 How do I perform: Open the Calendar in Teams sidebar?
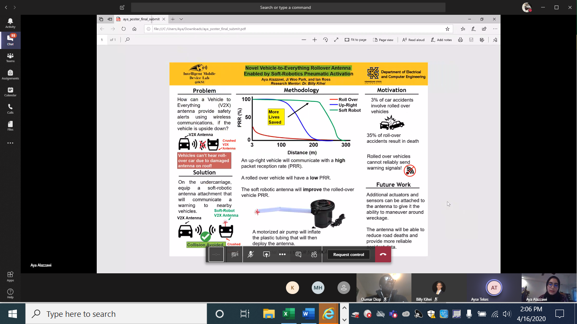(x=10, y=92)
